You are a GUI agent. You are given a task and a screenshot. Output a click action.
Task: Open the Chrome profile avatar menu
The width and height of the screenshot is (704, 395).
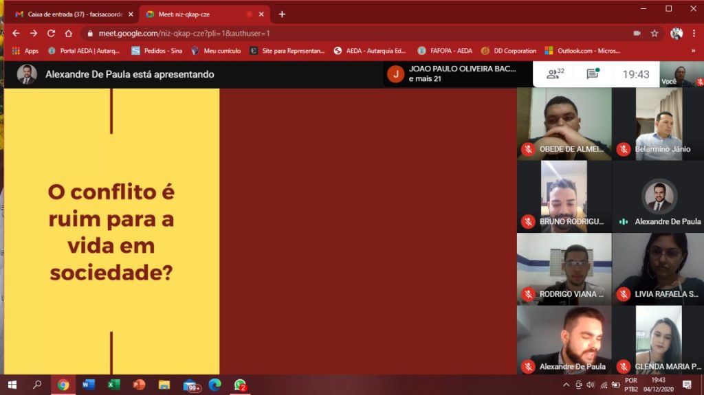pyautogui.click(x=676, y=33)
